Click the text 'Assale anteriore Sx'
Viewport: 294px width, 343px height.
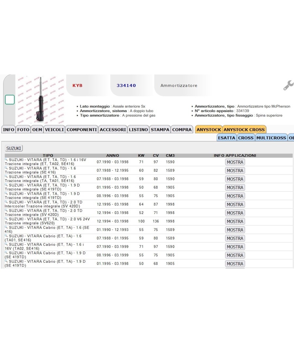(x=129, y=106)
